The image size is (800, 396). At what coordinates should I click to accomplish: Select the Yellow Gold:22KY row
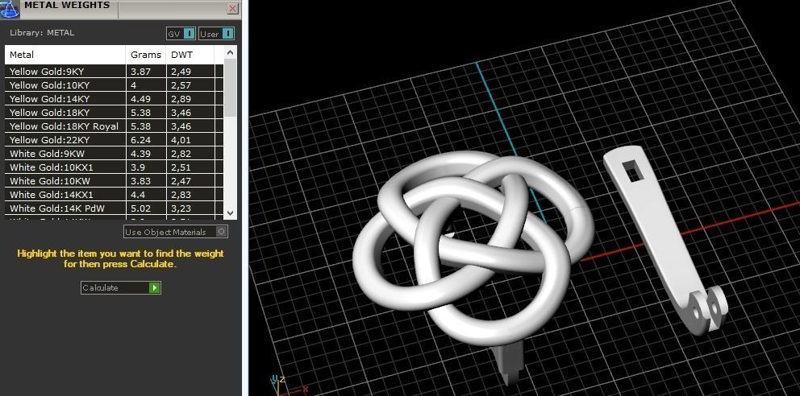115,140
